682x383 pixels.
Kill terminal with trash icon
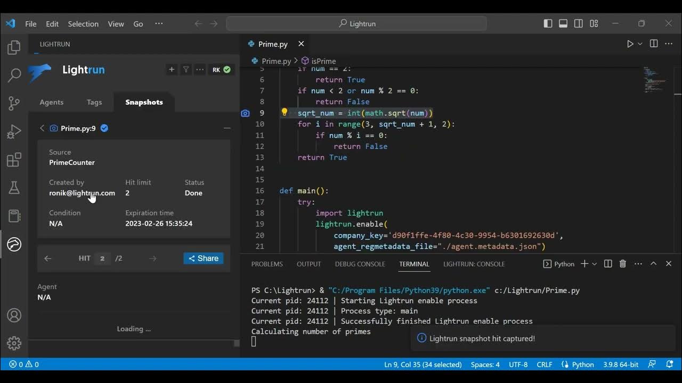(623, 264)
